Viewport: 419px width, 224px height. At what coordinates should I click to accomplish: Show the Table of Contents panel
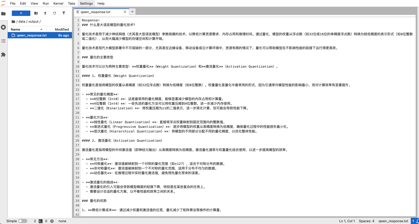click(3, 41)
